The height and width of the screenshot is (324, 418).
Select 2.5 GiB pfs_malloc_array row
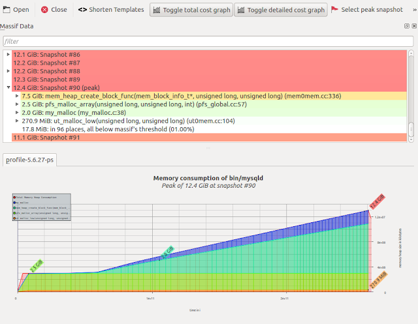point(214,104)
